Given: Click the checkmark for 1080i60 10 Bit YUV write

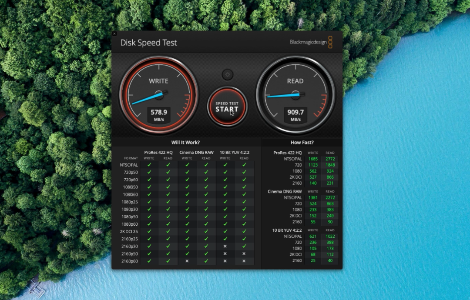Looking at the screenshot, I should pos(225,194).
